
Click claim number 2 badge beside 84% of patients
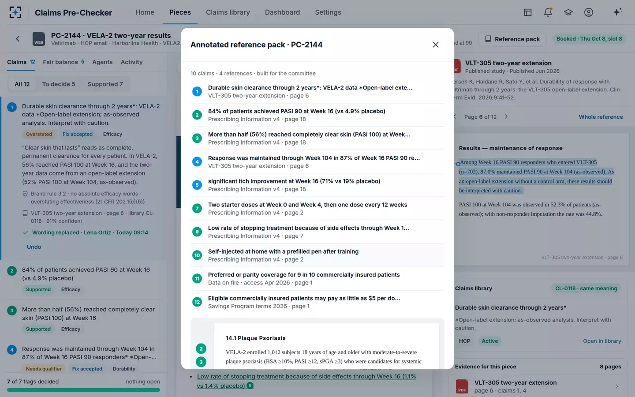tap(197, 115)
